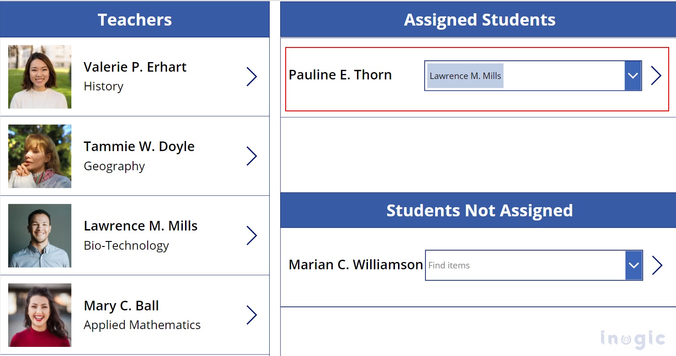Open Tammie W. Doyle's photo

[40, 156]
